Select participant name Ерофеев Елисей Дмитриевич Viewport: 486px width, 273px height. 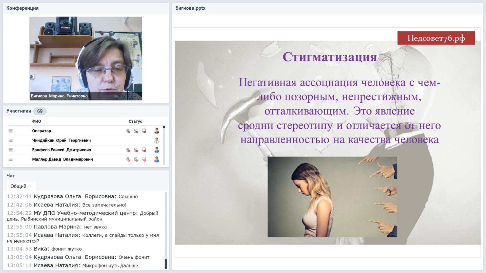[x=62, y=150]
